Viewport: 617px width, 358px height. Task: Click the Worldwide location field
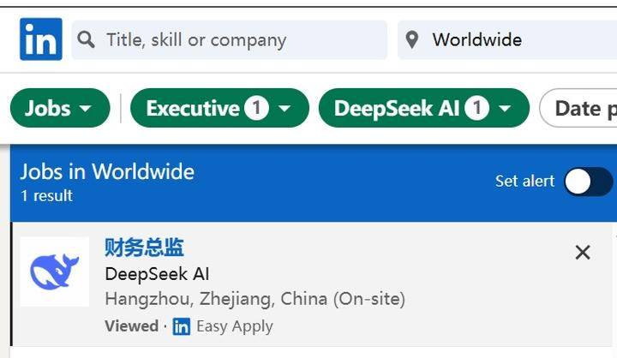(507, 39)
